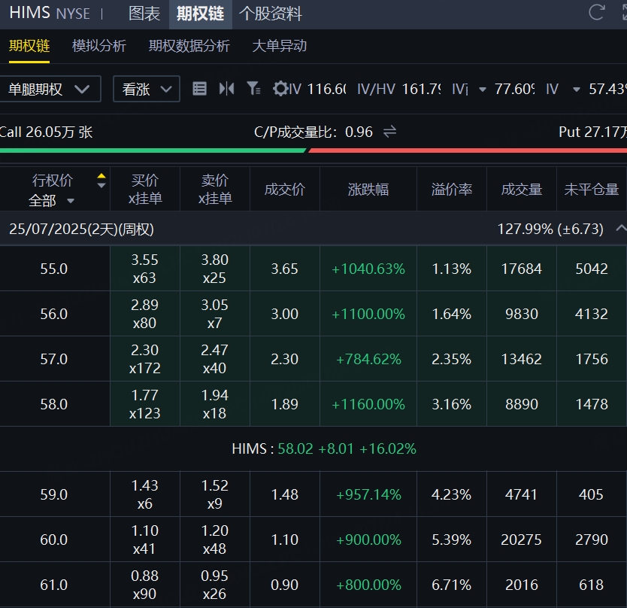627x608 pixels.
Task: Click the red Put volume bar
Action: [x=468, y=150]
